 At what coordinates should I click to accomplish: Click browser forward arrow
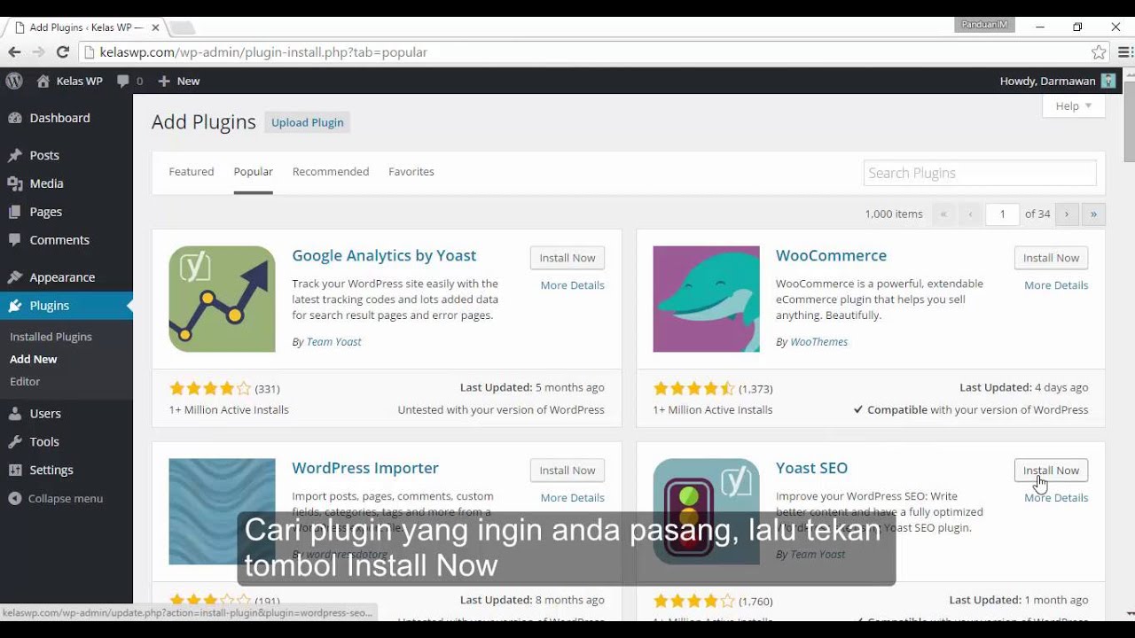[38, 52]
